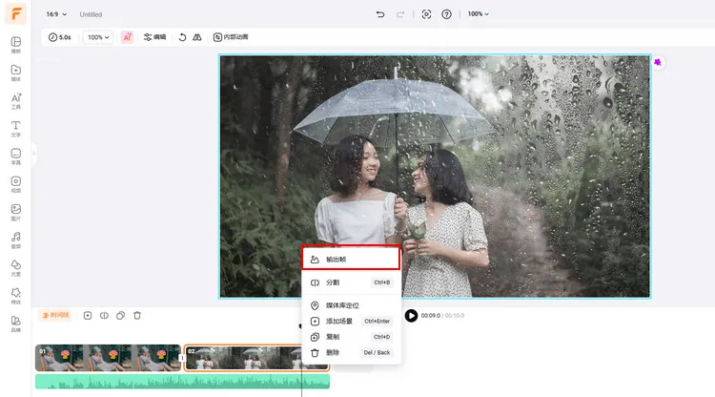Select scene 02 umbrella clip in timeline
This screenshot has width=715, height=397.
pyautogui.click(x=256, y=358)
